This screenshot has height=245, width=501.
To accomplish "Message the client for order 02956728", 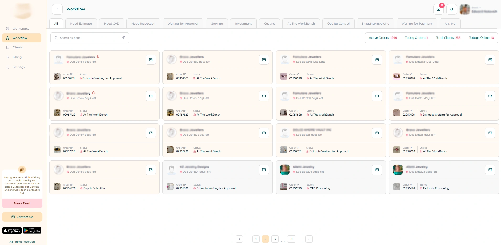I will click(x=377, y=170).
